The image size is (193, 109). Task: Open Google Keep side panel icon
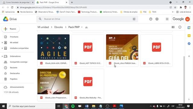189,36
